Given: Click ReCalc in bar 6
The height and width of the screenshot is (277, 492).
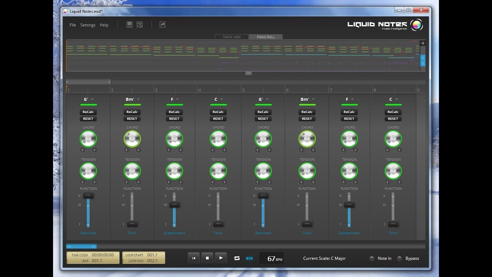Looking at the screenshot, I should [307, 112].
